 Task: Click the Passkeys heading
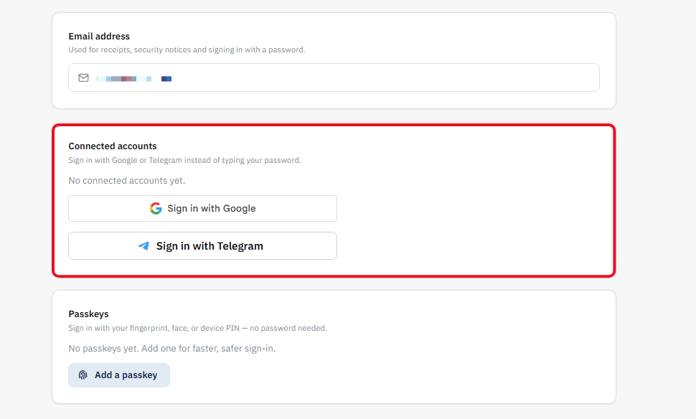(88, 314)
